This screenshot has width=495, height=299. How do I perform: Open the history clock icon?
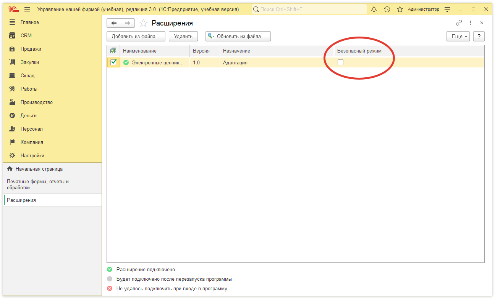click(387, 9)
